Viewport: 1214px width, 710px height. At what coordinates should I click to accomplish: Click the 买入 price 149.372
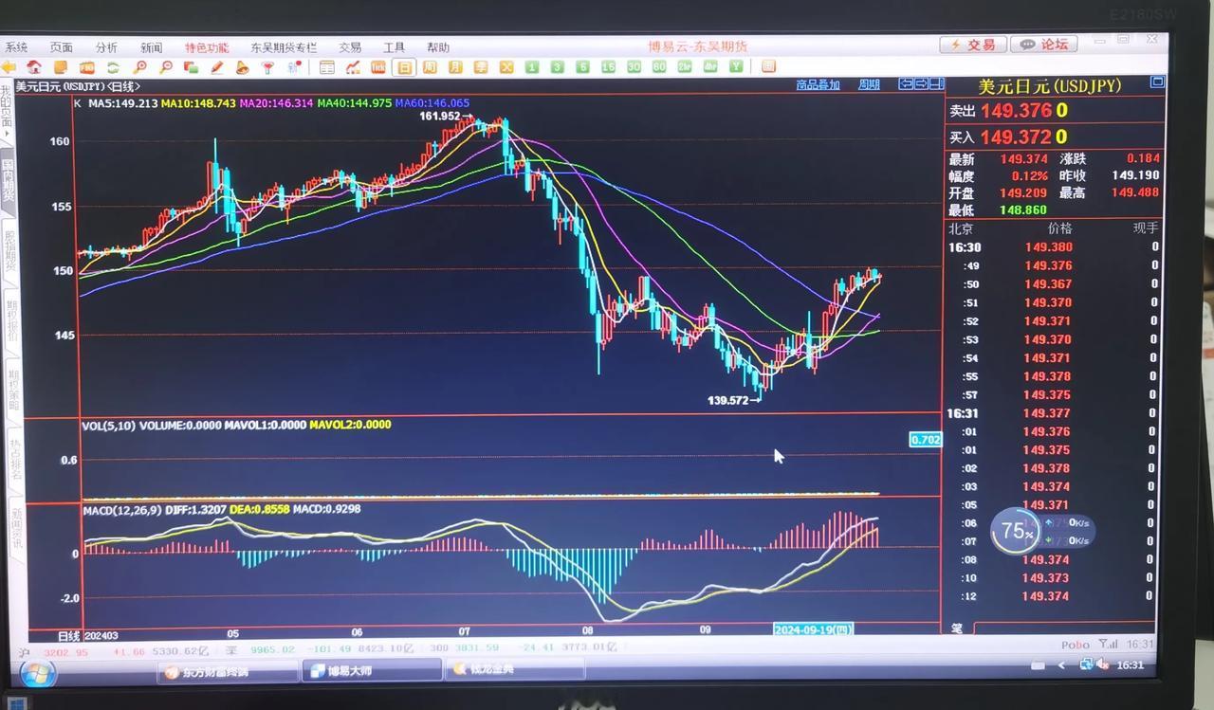[x=1016, y=137]
